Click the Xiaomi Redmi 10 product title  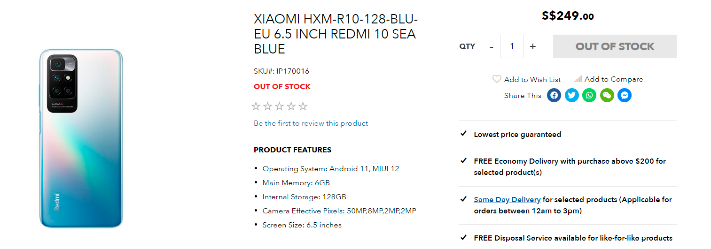336,34
